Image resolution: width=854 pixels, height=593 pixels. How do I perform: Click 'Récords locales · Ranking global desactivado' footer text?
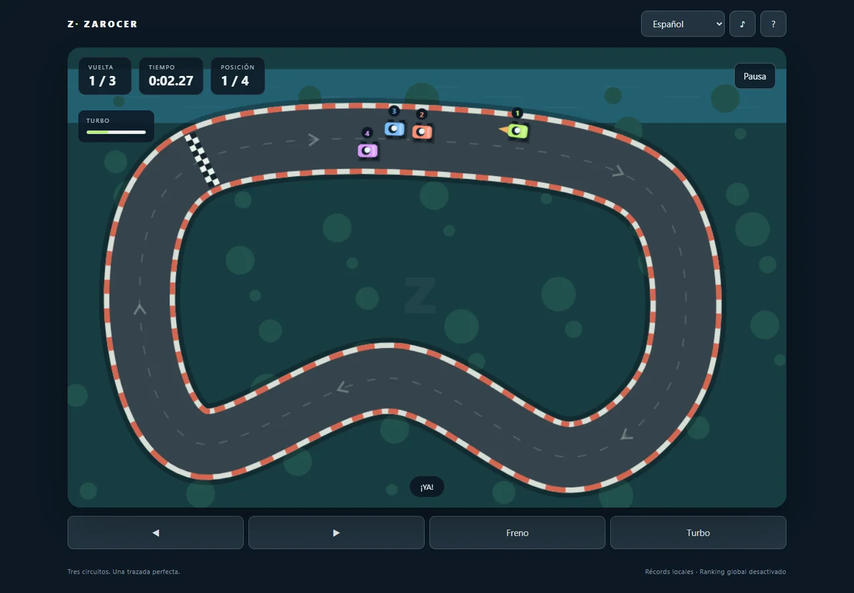(x=715, y=572)
